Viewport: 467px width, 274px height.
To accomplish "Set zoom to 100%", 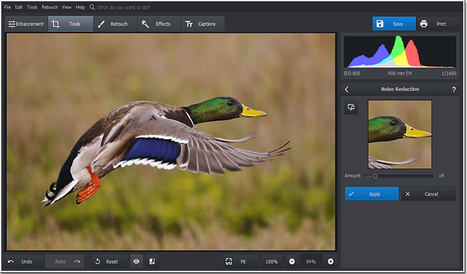I will [x=272, y=262].
